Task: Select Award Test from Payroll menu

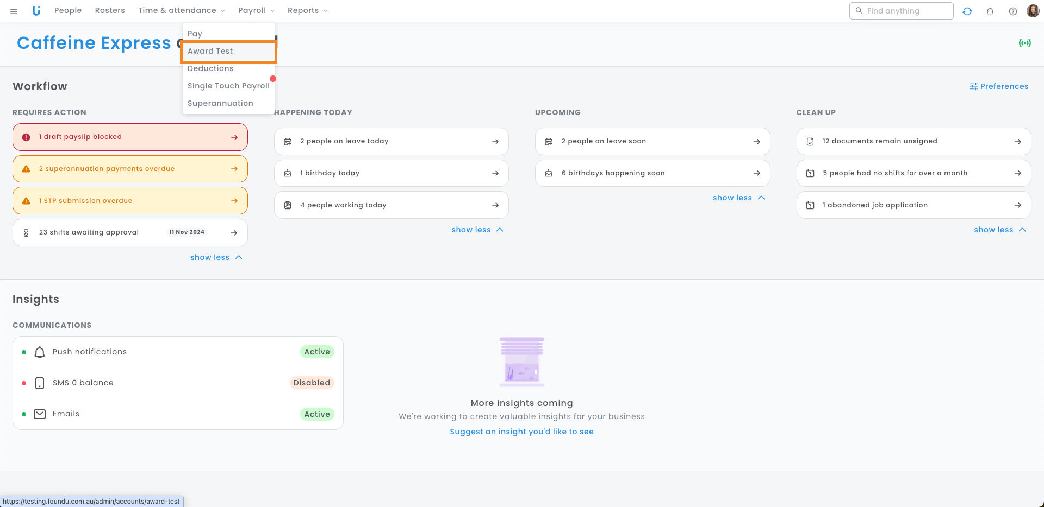Action: 210,51
